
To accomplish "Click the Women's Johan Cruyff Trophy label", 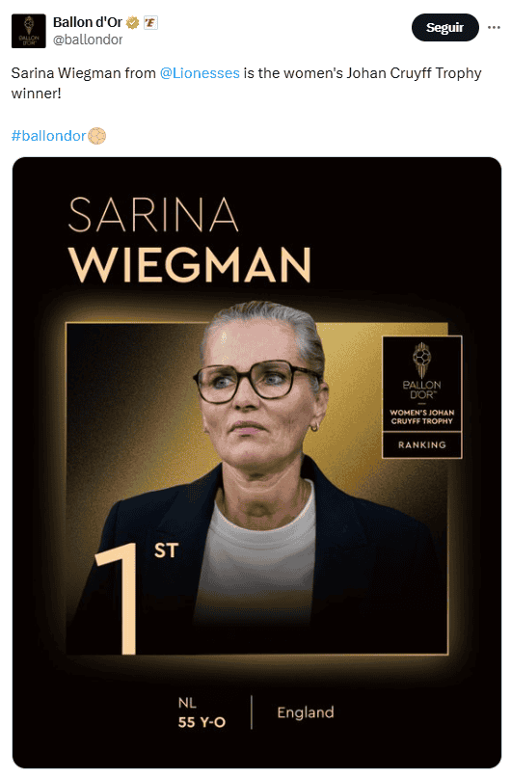I will click(x=422, y=416).
